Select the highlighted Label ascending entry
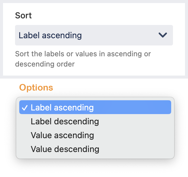 62,107
